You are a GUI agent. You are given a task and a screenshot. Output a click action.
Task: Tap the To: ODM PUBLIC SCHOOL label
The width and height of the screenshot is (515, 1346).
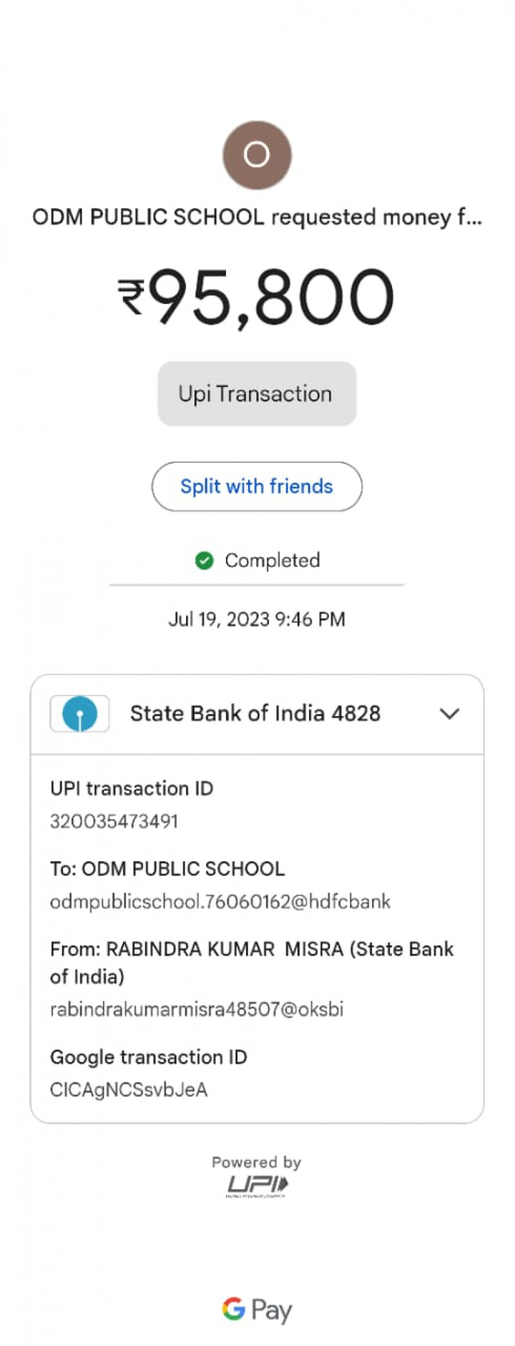(x=167, y=869)
